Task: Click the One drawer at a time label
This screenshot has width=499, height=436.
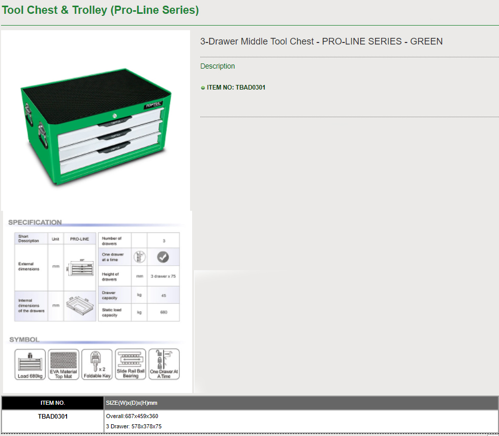Action: [x=113, y=257]
